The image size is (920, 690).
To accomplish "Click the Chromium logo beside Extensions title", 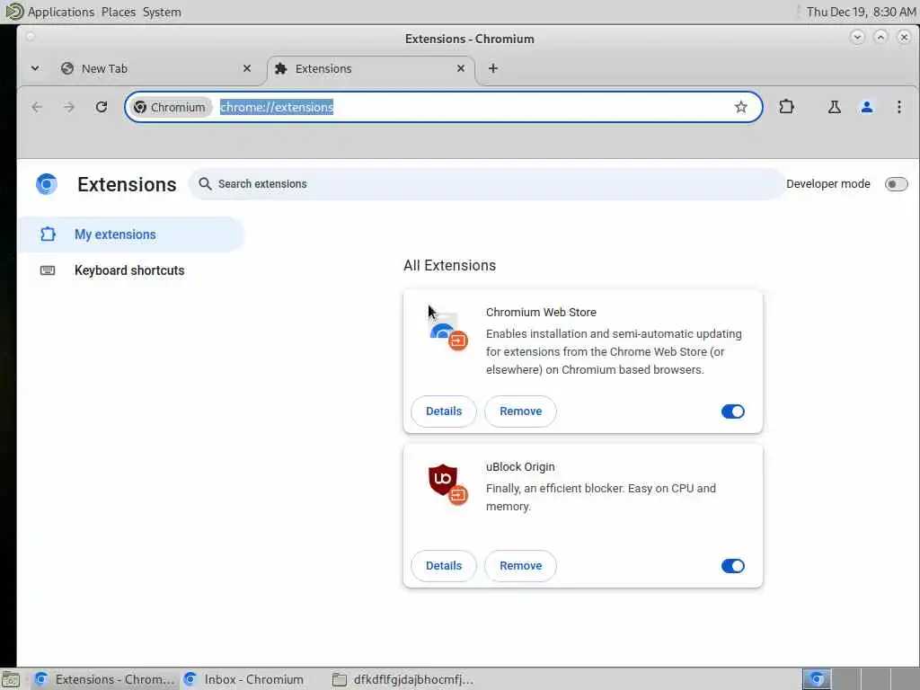I will click(47, 183).
